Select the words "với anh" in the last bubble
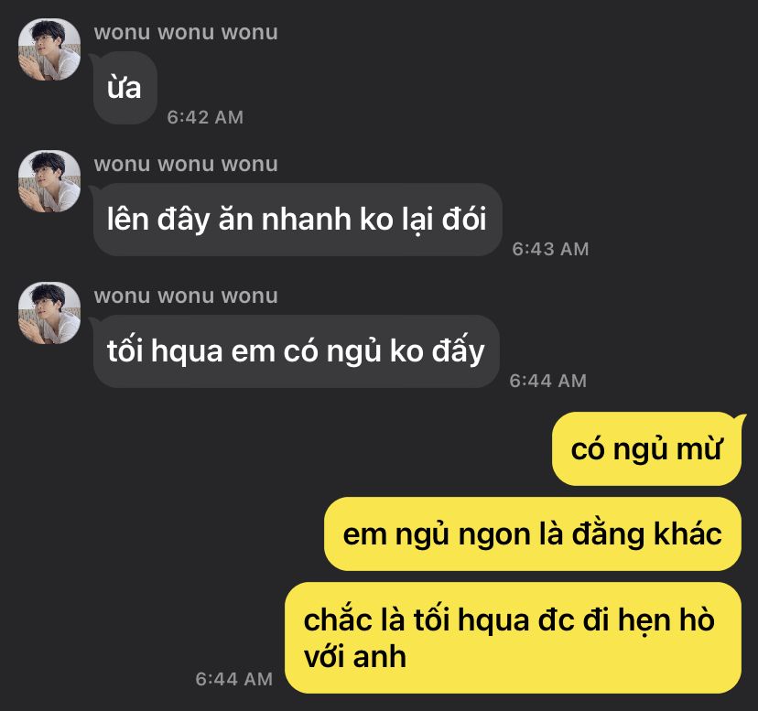The height and width of the screenshot is (711, 758). pyautogui.click(x=355, y=657)
